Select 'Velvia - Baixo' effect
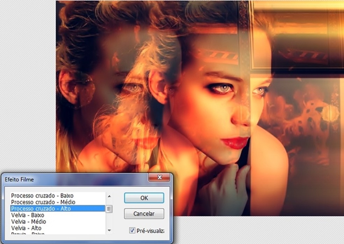The image size is (344, 244). click(58, 215)
